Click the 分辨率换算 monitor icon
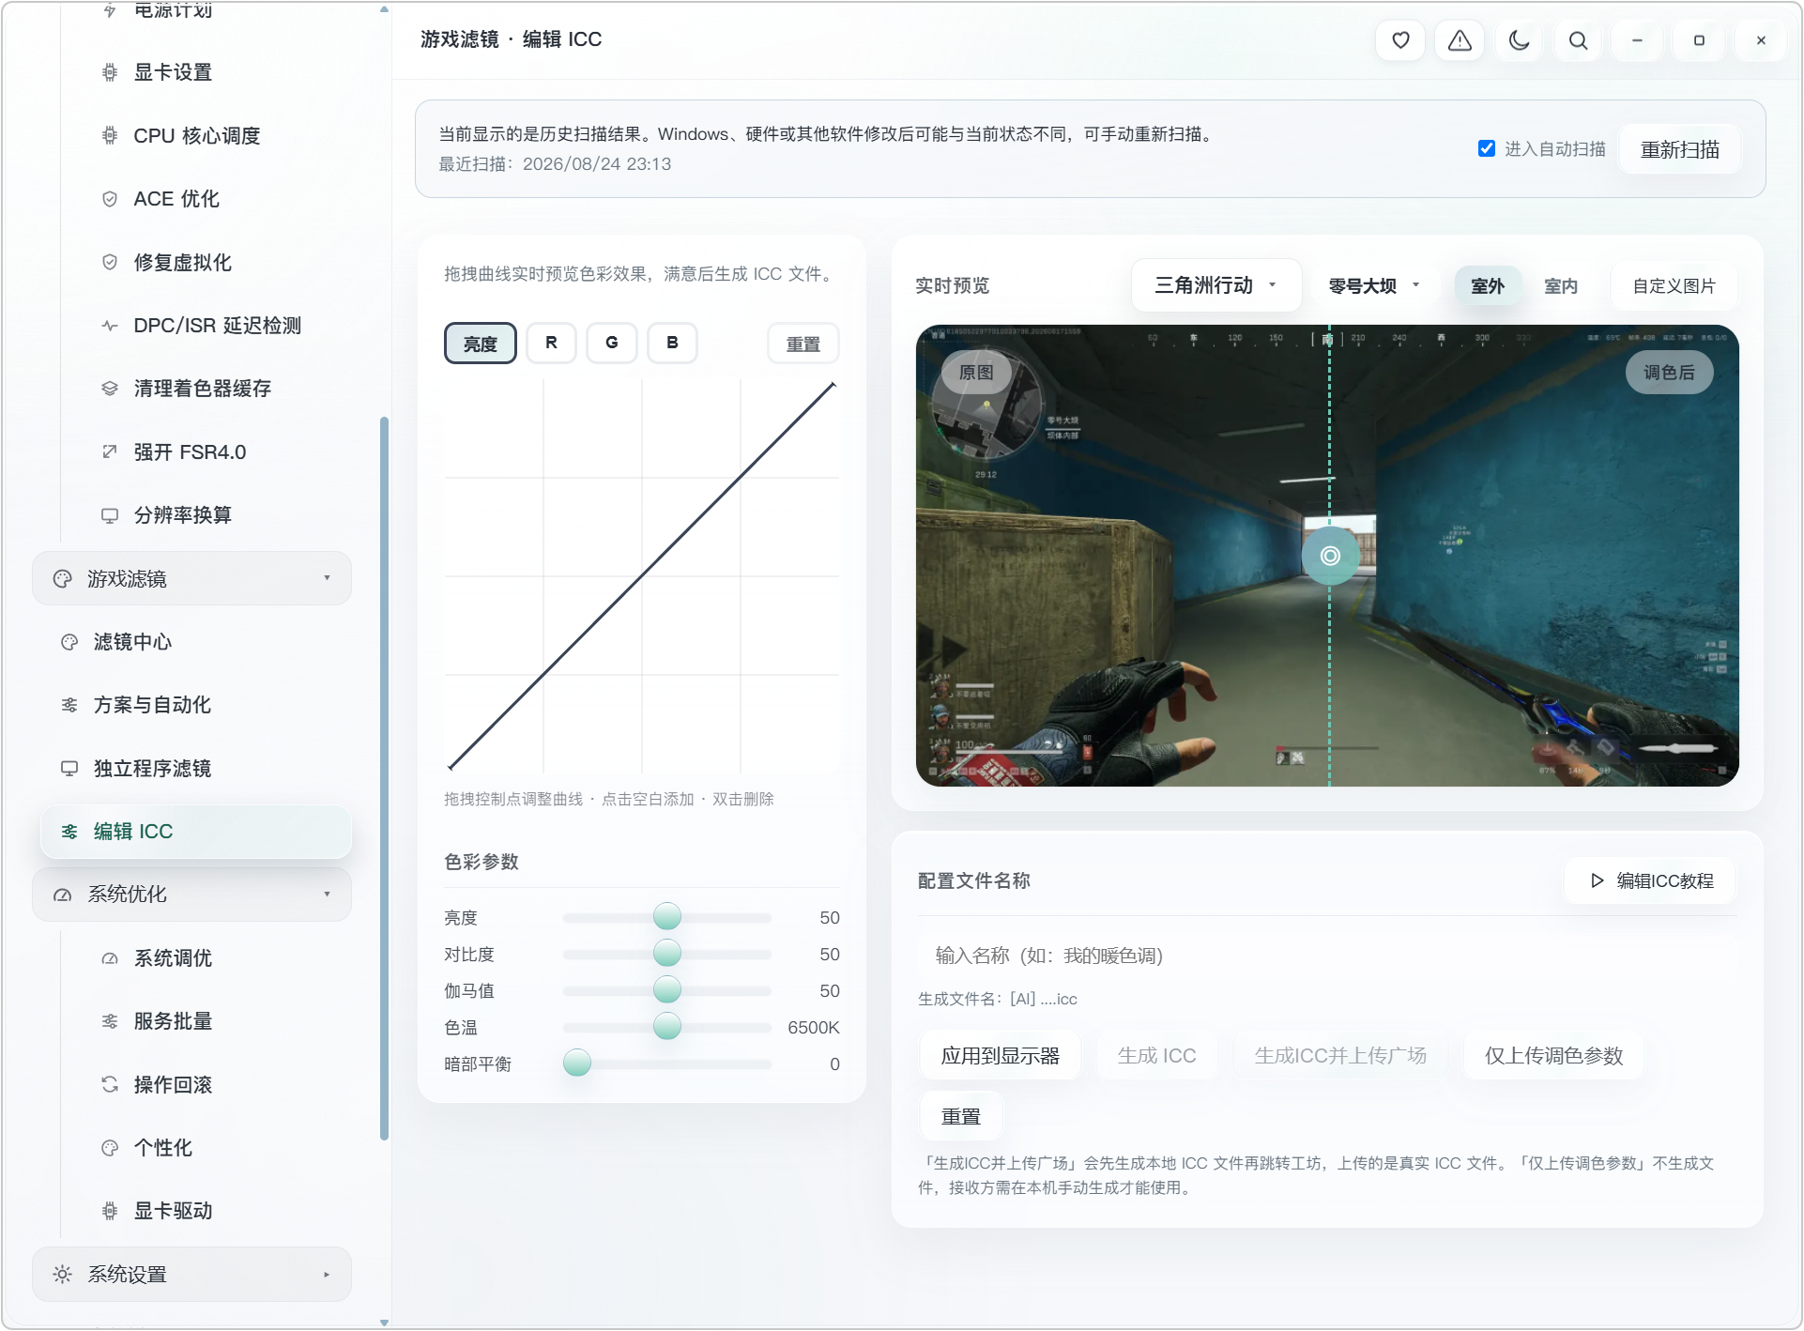The height and width of the screenshot is (1331, 1804). pos(110,515)
